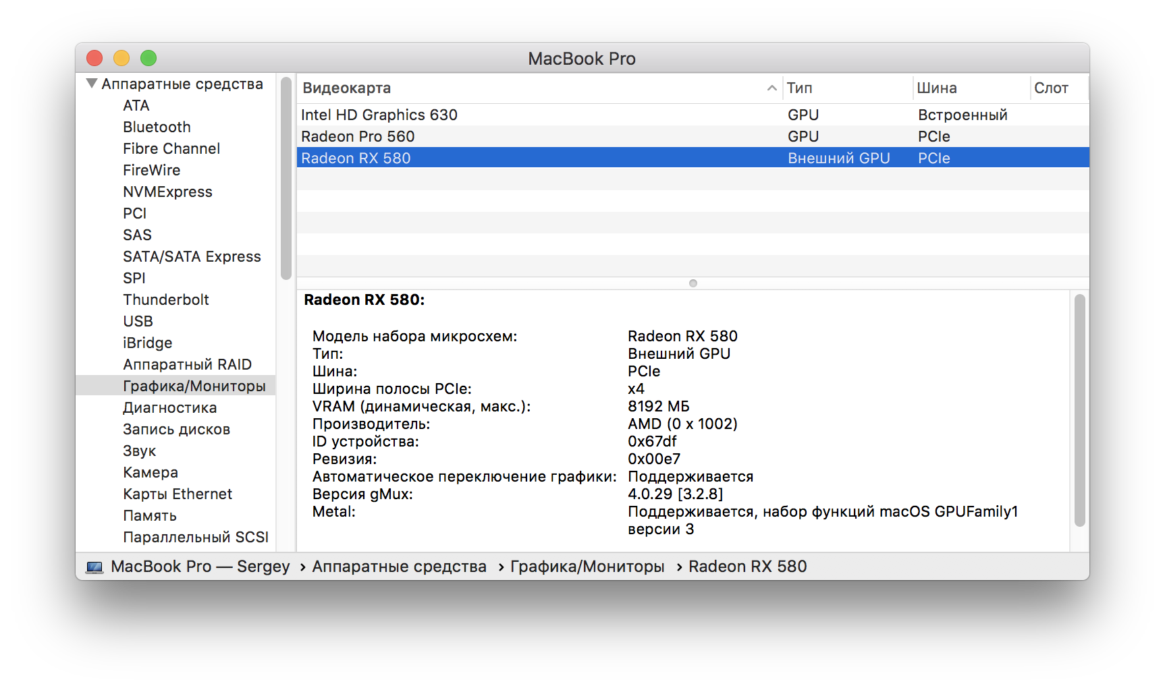The image size is (1165, 688).
Task: Collapse the Аппаратные средства tree section
Action: tap(92, 84)
